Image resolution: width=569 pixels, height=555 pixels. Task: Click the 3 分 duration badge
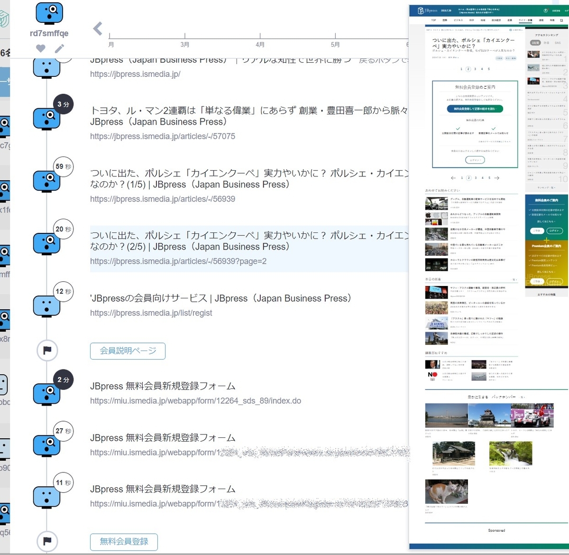point(63,104)
